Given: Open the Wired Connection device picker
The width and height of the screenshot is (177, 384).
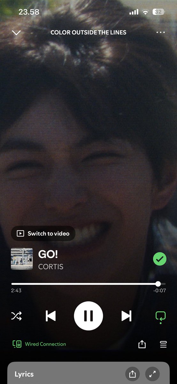Looking at the screenshot, I should coord(39,344).
